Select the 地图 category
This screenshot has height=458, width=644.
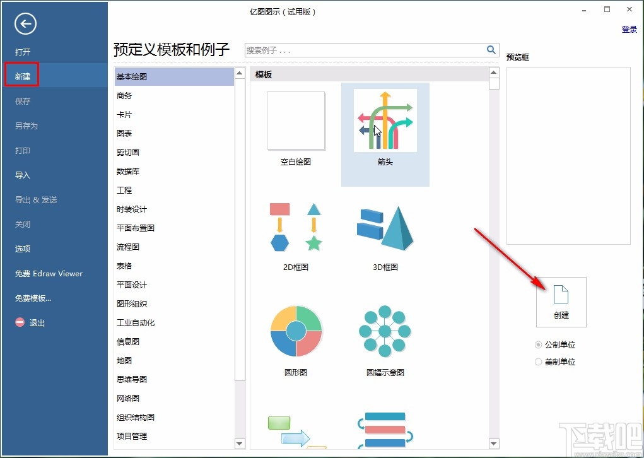pos(174,360)
